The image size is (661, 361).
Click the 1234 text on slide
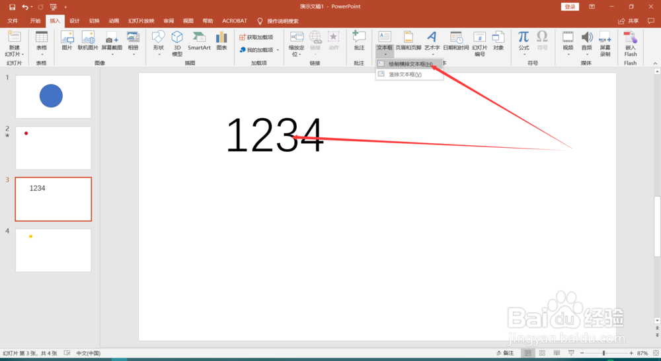(275, 135)
